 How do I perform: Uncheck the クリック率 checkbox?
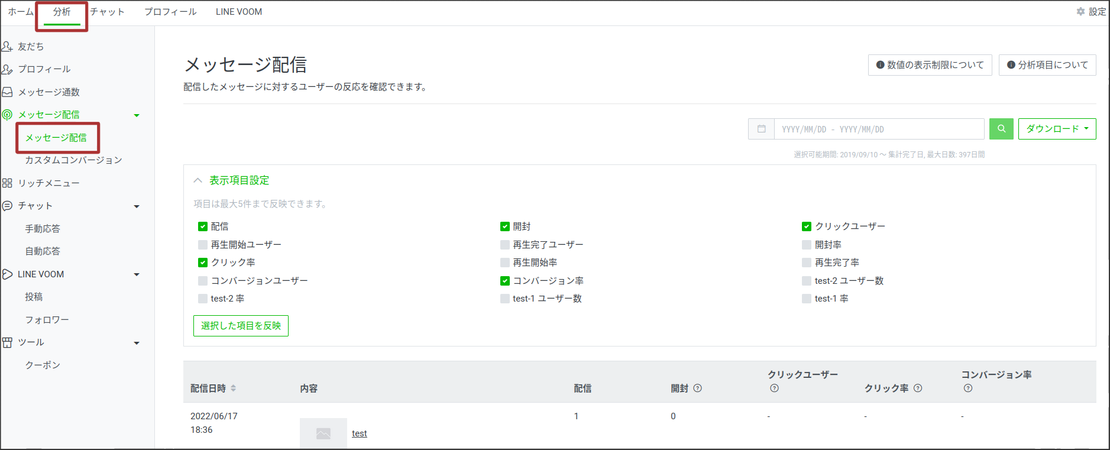203,263
